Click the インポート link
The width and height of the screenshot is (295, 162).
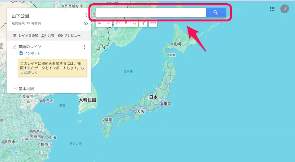(30, 53)
